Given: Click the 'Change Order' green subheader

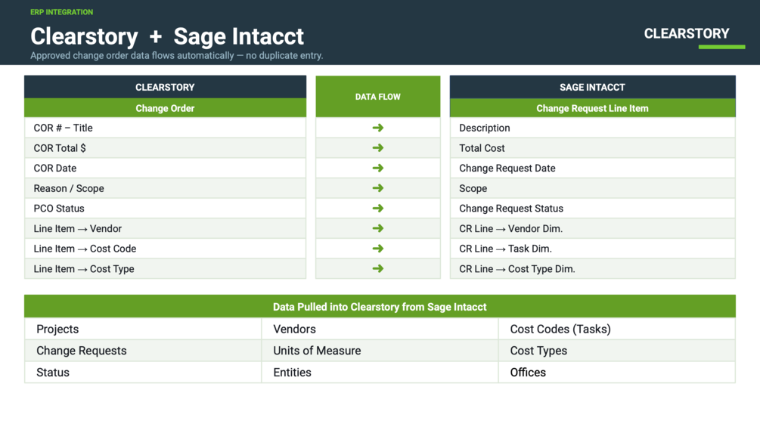Looking at the screenshot, I should pos(166,108).
